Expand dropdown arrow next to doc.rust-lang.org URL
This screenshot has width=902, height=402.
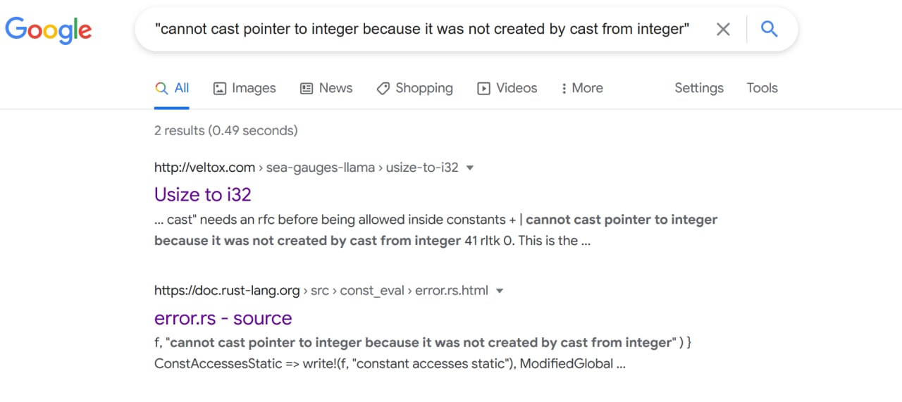tap(500, 291)
